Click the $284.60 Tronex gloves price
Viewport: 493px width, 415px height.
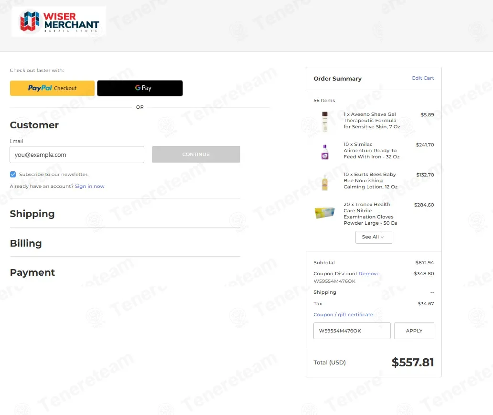(x=424, y=205)
